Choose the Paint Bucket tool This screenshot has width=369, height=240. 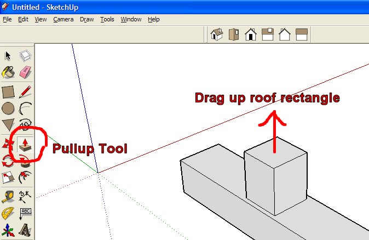coord(8,72)
